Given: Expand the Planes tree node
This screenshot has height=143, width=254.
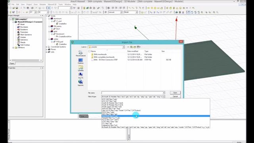Looking at the screenshot, I should click(x=47, y=49).
